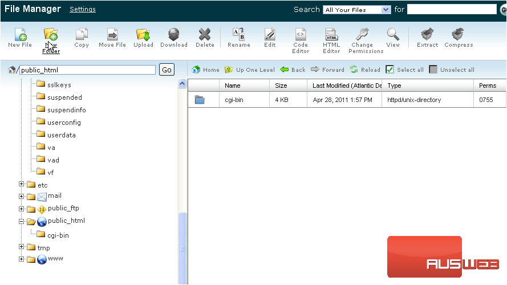Expand the etc folder tree node
Screen dimensions: 507x285
[x=22, y=184]
